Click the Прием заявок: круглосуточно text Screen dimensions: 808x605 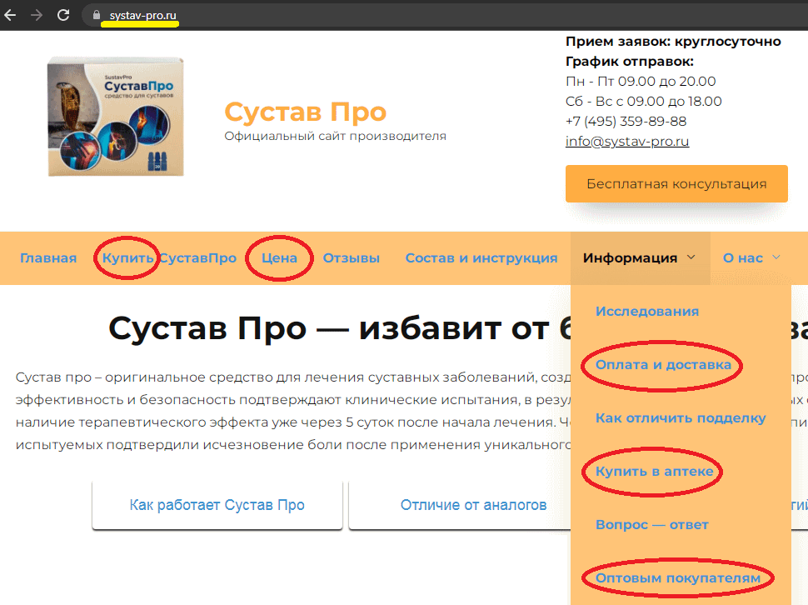tap(673, 41)
